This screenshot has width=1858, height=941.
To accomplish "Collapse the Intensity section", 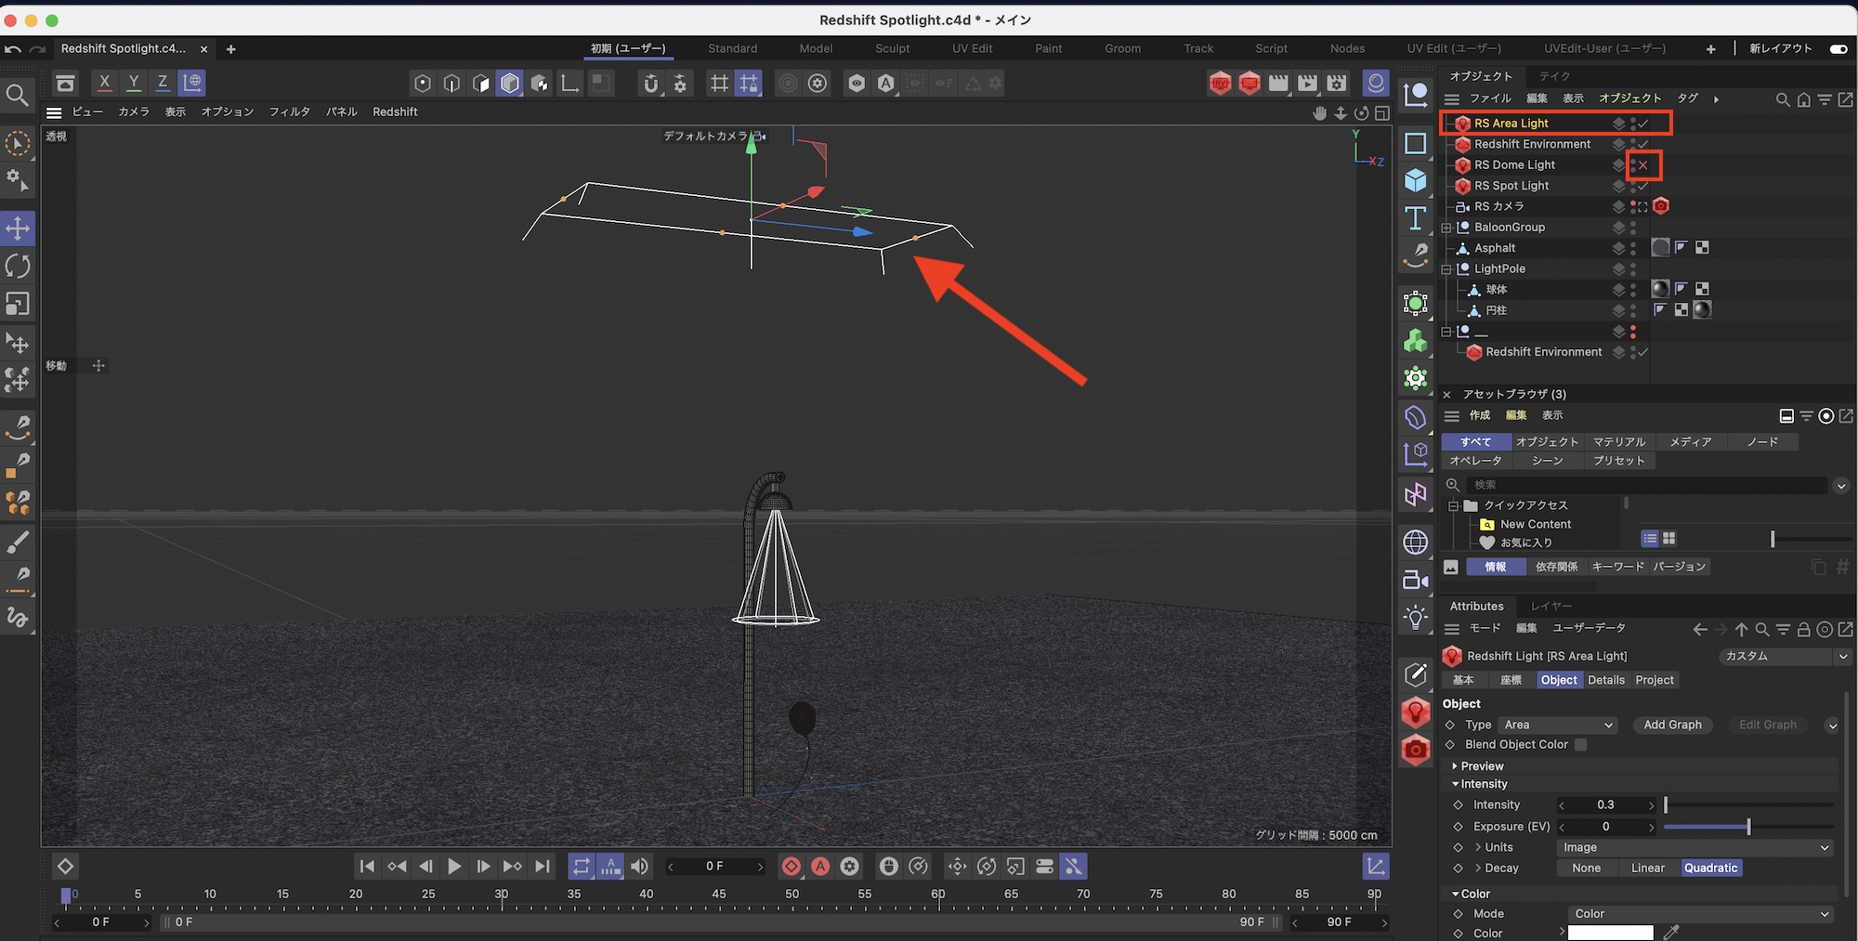I will [1456, 784].
